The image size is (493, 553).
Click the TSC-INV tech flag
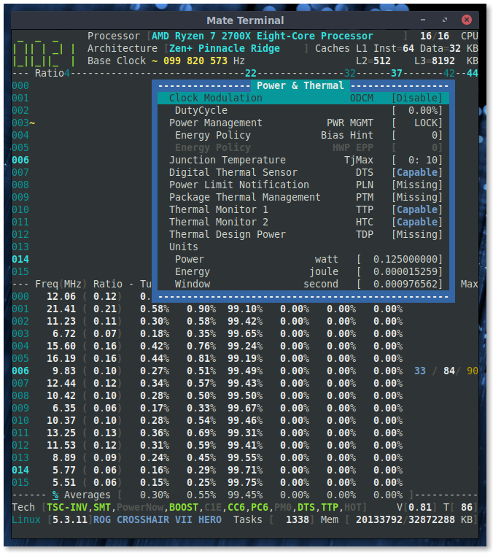click(66, 507)
